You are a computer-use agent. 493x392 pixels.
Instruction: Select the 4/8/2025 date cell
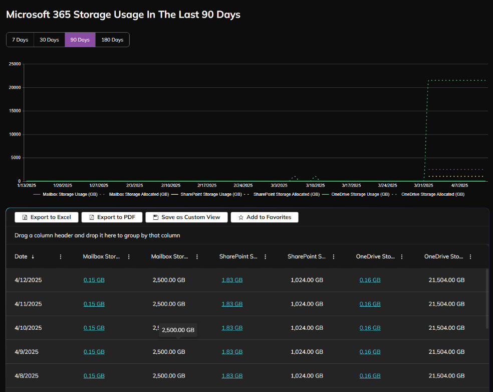click(x=27, y=375)
